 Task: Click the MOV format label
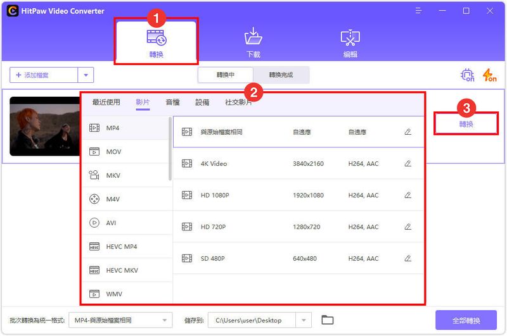click(114, 152)
